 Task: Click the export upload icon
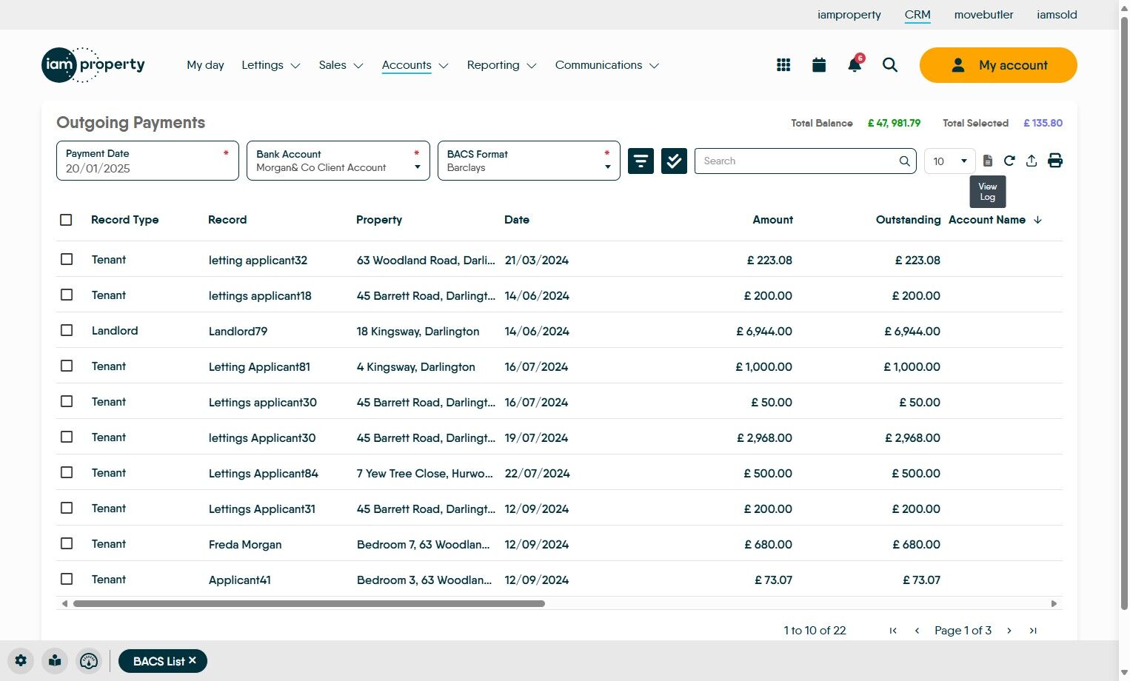(1032, 161)
